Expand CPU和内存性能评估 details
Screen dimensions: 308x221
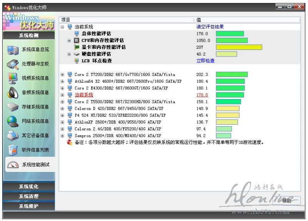tap(69, 41)
